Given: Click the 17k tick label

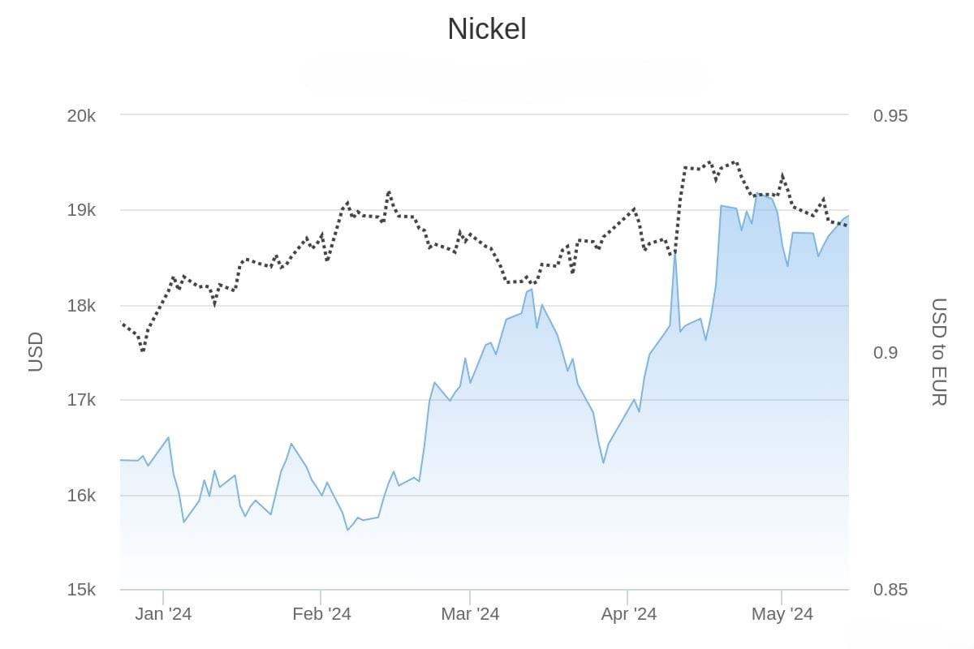Looking at the screenshot, I should point(81,400).
